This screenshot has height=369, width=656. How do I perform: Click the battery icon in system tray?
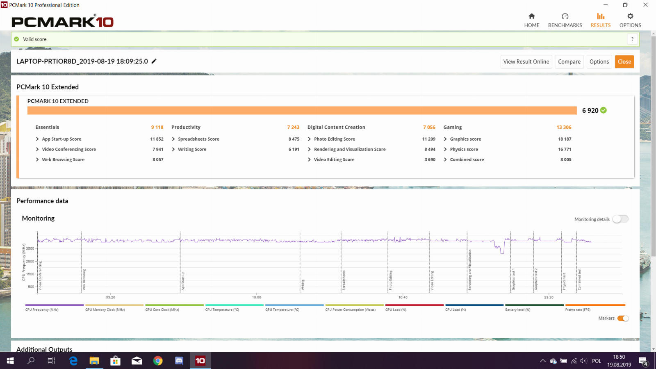coord(563,361)
